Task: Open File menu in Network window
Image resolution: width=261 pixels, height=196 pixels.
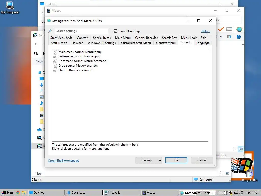Action: (36, 54)
